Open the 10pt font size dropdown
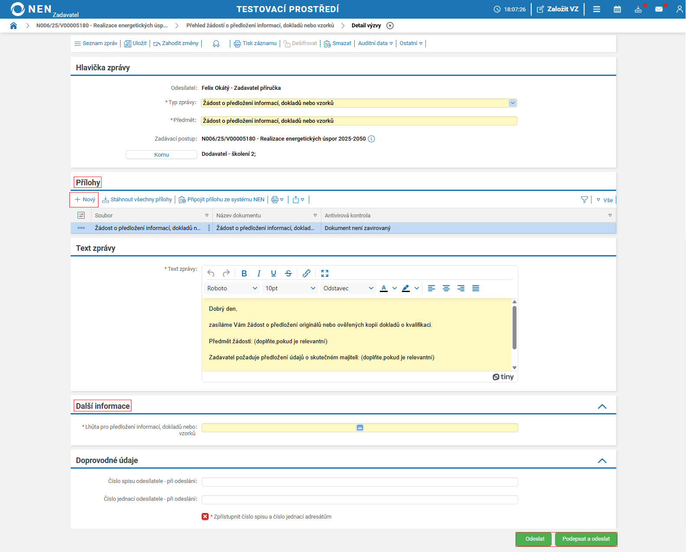The width and height of the screenshot is (686, 552). [x=290, y=288]
